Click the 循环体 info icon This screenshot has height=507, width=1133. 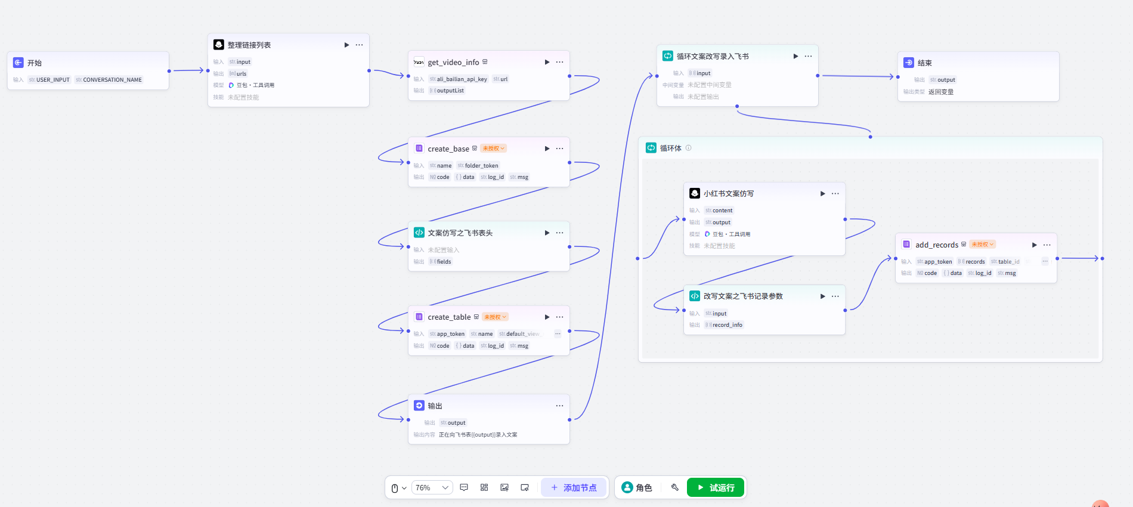[x=688, y=148]
